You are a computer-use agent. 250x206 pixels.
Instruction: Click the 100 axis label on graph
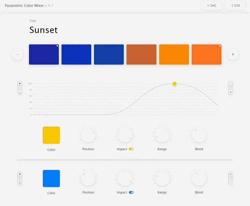click(x=30, y=84)
